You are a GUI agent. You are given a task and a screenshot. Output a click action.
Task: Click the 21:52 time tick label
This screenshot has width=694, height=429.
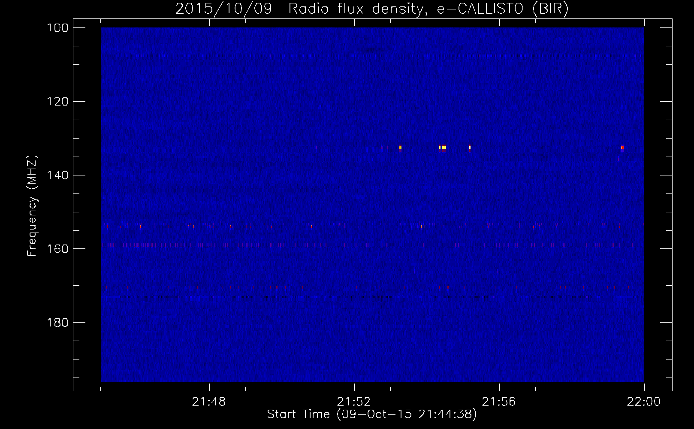coord(354,402)
